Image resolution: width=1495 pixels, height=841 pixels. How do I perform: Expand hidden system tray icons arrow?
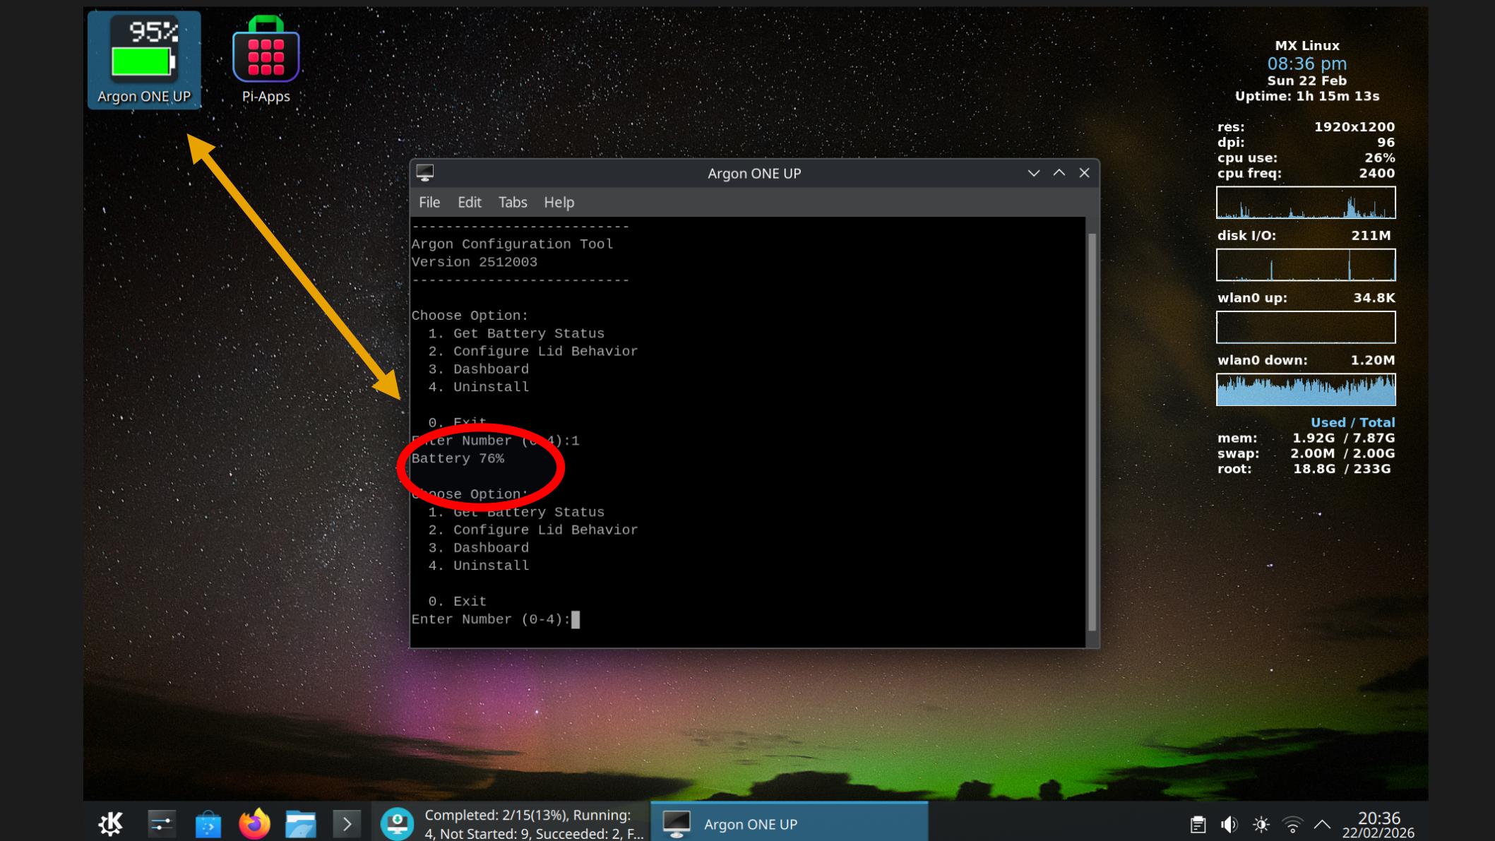(1323, 824)
